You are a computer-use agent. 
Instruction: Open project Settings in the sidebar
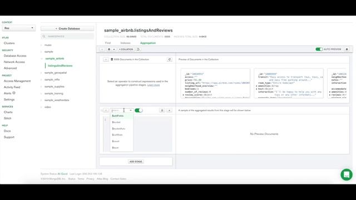pyautogui.click(x=9, y=99)
